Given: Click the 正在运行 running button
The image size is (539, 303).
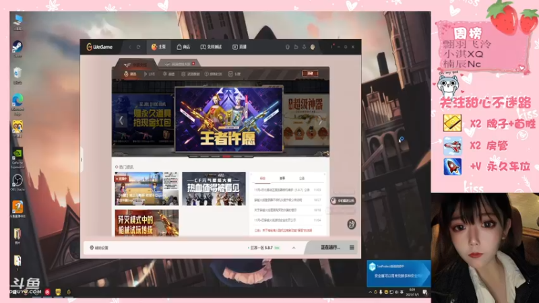Looking at the screenshot, I should pyautogui.click(x=330, y=247).
